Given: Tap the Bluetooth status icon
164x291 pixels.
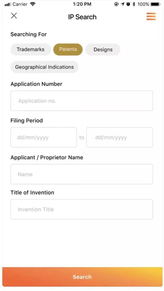Looking at the screenshot, I should click(134, 4).
